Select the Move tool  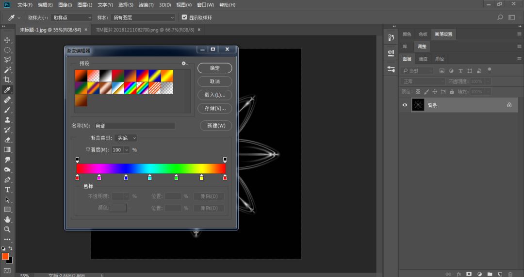pyautogui.click(x=7, y=40)
